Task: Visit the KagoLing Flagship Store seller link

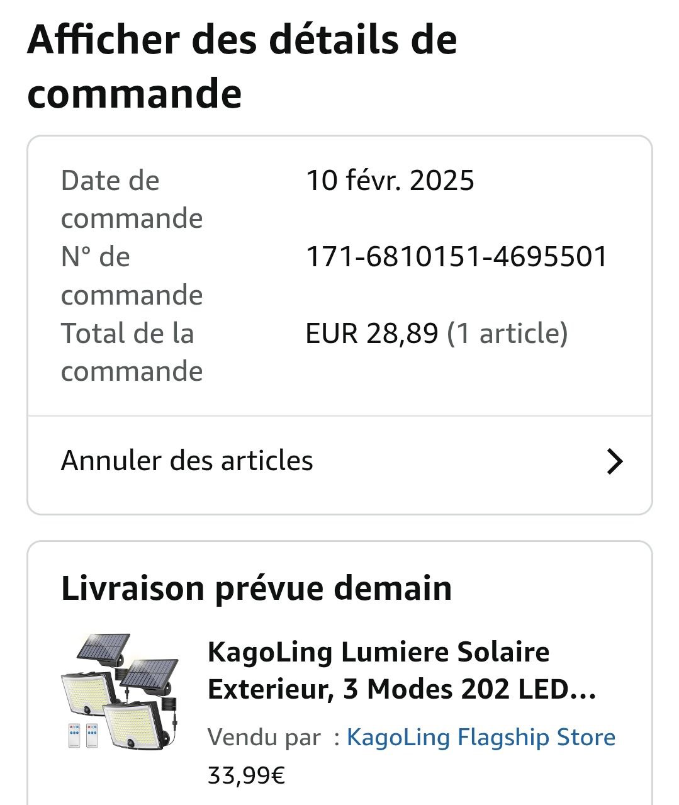Action: (481, 737)
